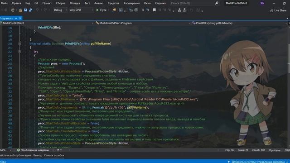The height and width of the screenshot is (163, 290).
Task: Click the Симв: 73 character indicator
Action: [x=243, y=150]
